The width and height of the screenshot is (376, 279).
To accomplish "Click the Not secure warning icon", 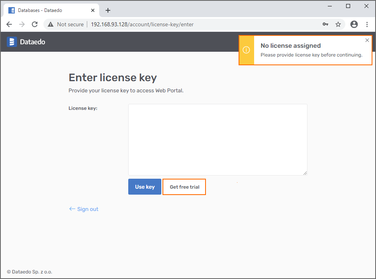I will tap(51, 24).
